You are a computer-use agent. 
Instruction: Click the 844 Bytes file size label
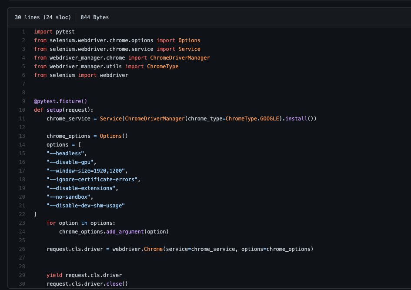94,17
